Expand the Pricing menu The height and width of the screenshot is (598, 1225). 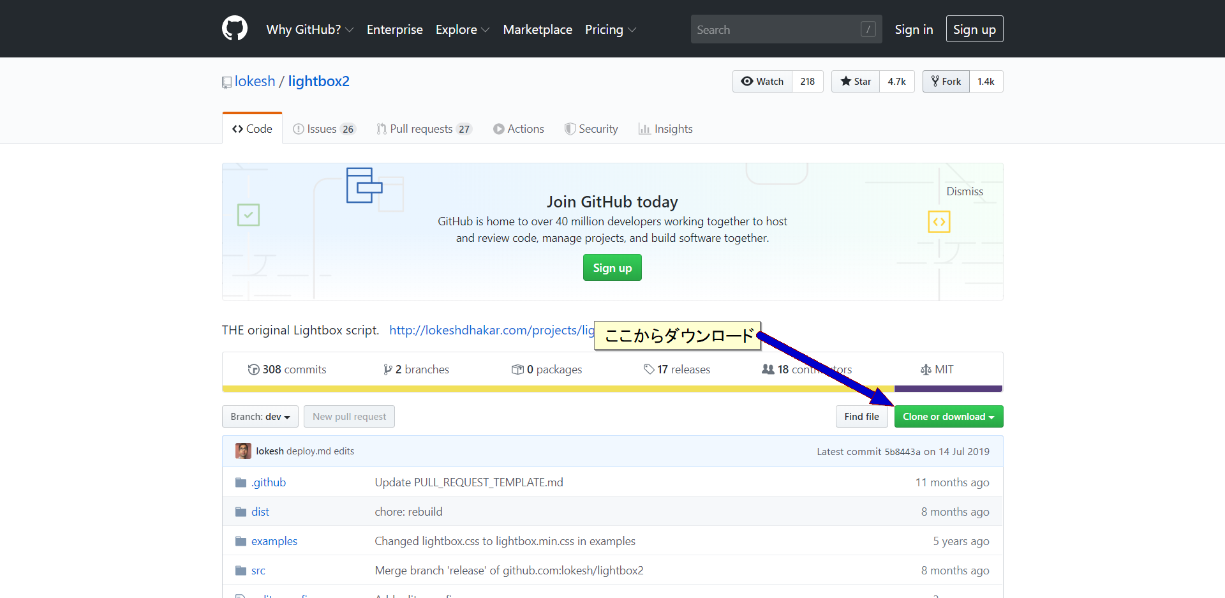pos(611,29)
